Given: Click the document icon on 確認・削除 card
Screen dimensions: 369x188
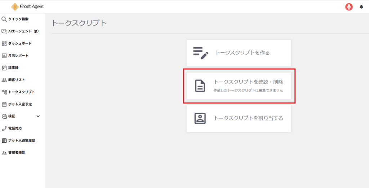Looking at the screenshot, I should (x=200, y=86).
